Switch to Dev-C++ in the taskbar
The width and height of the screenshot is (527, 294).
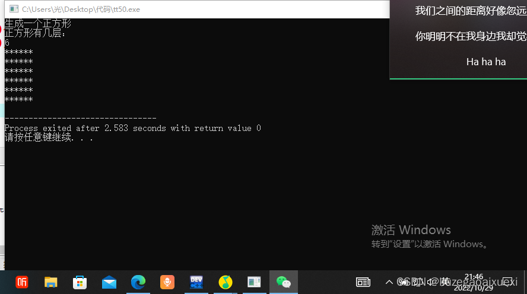pyautogui.click(x=196, y=282)
